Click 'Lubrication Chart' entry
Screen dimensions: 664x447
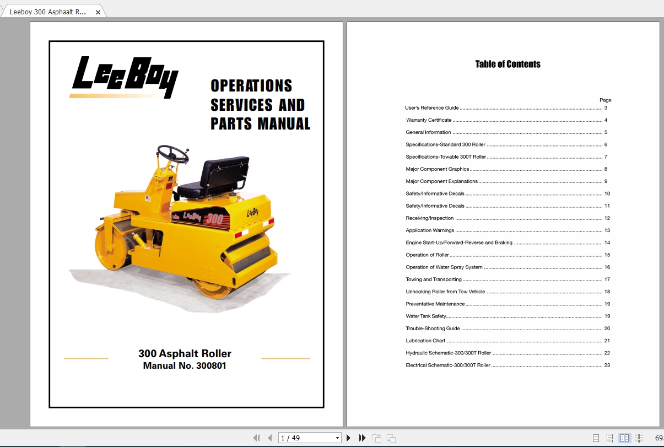click(x=507, y=341)
